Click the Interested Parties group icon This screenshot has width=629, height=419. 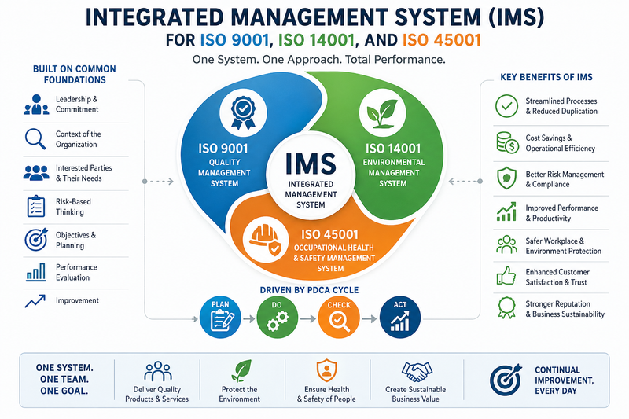pyautogui.click(x=36, y=173)
